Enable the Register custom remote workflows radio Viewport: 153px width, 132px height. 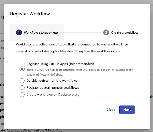(x=22, y=88)
